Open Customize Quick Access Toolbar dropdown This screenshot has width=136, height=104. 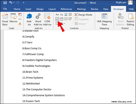pyautogui.click(x=23, y=3)
